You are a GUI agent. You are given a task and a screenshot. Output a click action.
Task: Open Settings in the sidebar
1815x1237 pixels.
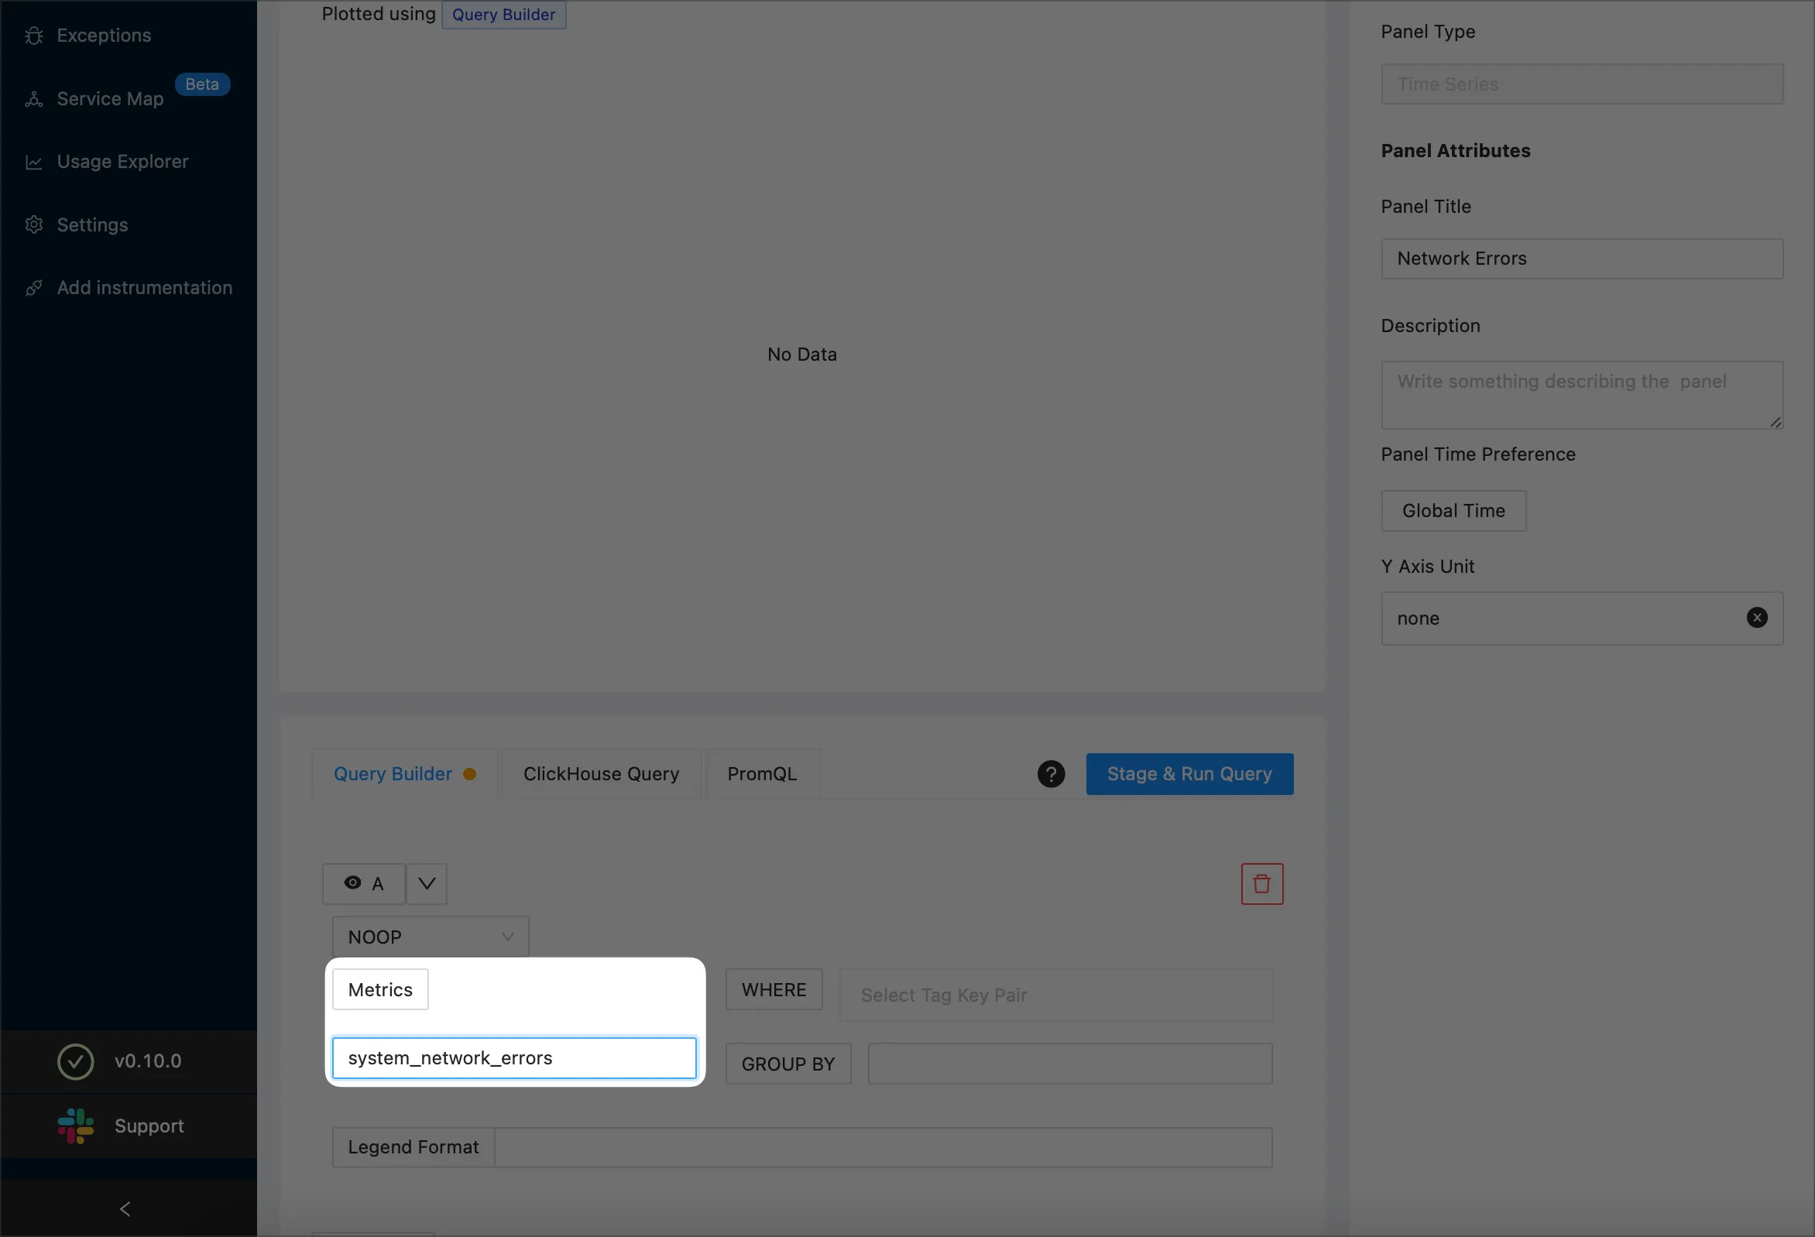pyautogui.click(x=92, y=225)
